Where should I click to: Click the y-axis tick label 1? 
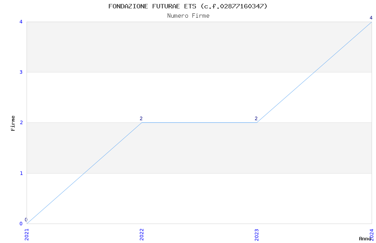[x=21, y=173]
